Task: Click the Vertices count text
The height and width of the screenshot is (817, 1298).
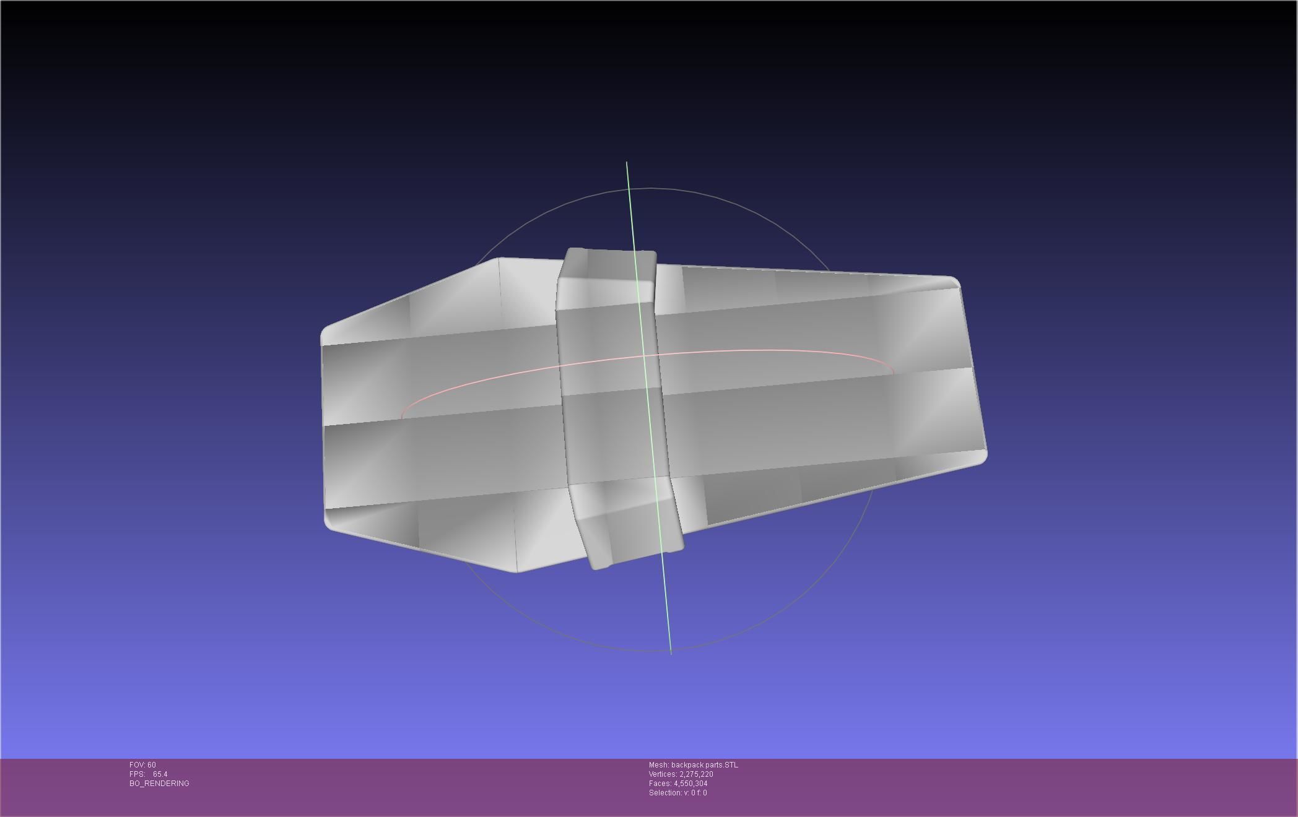Action: click(681, 774)
